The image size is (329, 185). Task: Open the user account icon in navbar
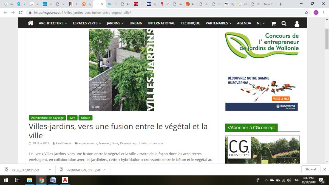[297, 24]
